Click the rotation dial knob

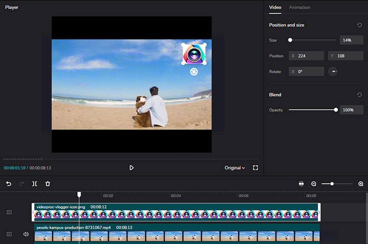(x=333, y=72)
